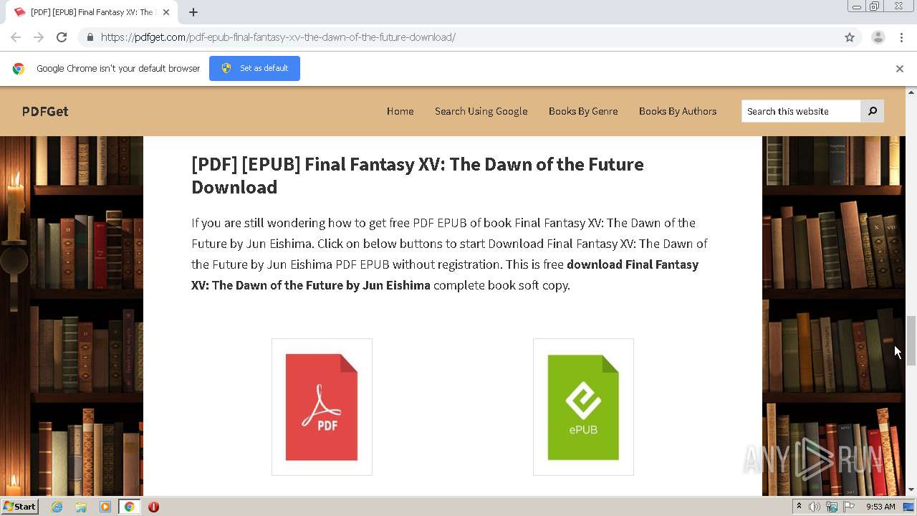Open Search Using Google menu item
Viewport: 917px width, 516px height.
pyautogui.click(x=481, y=111)
